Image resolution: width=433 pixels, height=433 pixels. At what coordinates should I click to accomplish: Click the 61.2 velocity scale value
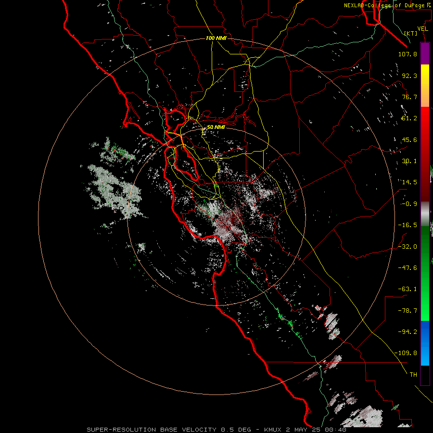click(x=409, y=118)
